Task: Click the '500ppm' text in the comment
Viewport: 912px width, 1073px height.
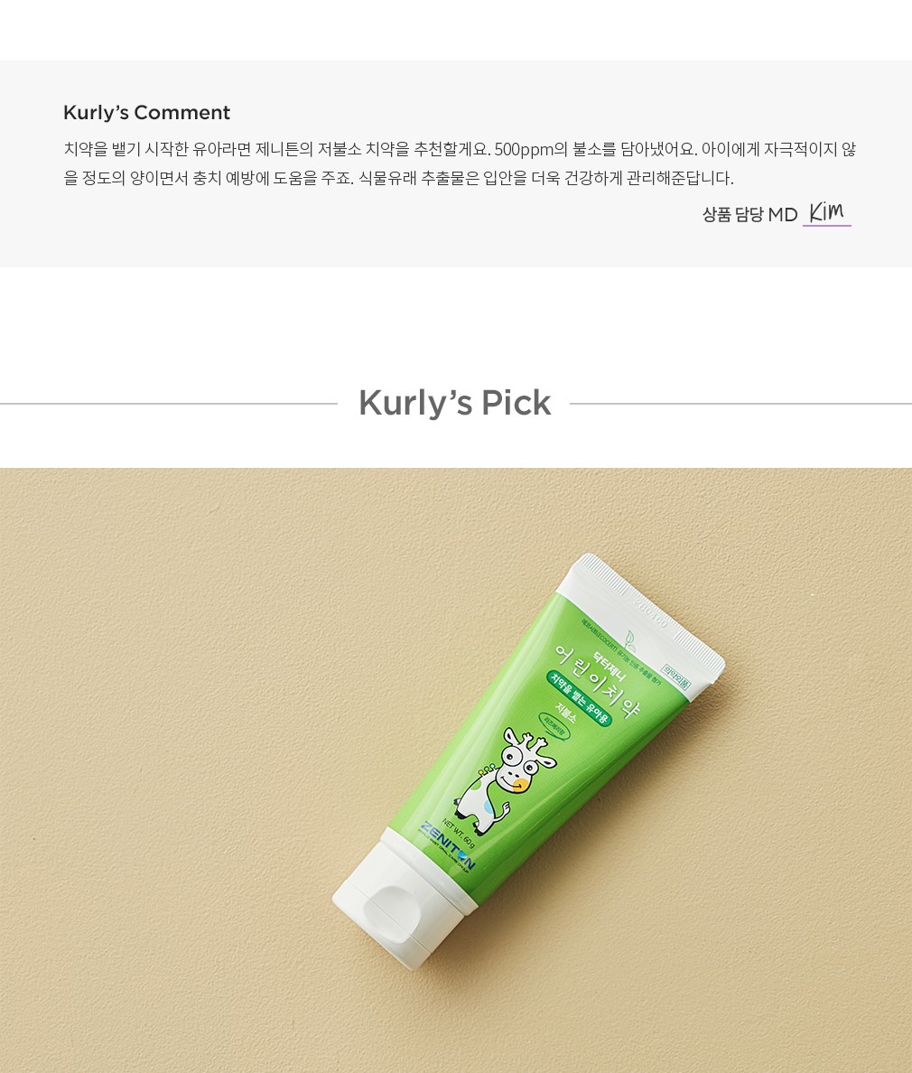Action: click(x=524, y=149)
